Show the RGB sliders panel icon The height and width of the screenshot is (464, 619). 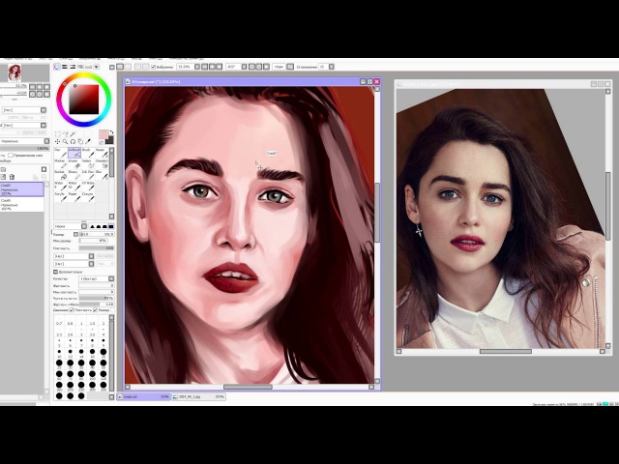point(65,67)
